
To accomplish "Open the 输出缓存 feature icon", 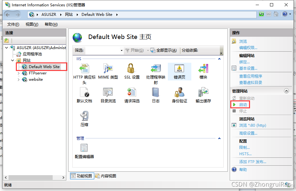I will (203, 92).
